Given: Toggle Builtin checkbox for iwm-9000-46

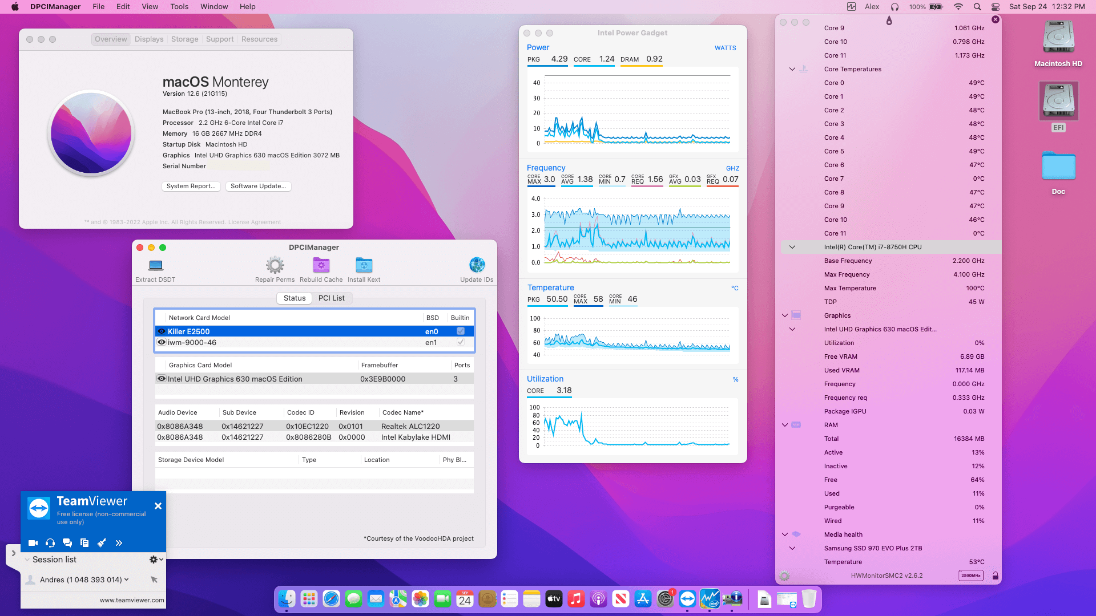Looking at the screenshot, I should coord(460,342).
